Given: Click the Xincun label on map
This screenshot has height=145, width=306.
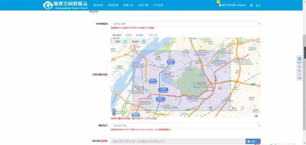Looking at the screenshot, I should pos(211,43).
